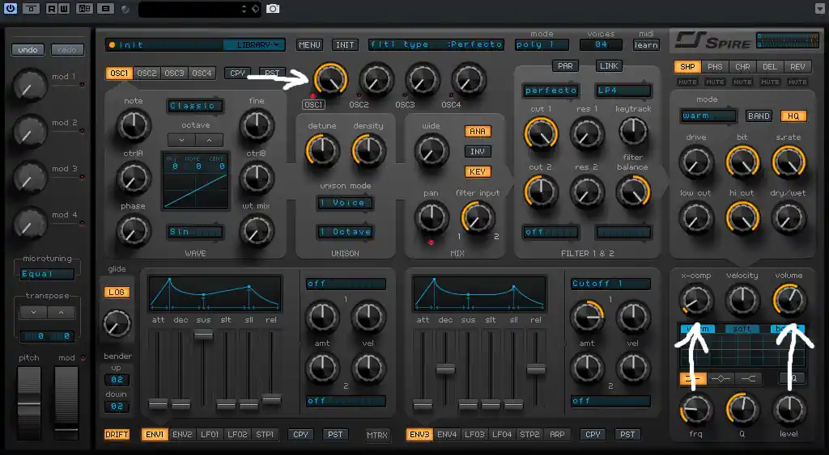Click the ENV3 dec slider handle
829x455 pixels.
[x=446, y=369]
